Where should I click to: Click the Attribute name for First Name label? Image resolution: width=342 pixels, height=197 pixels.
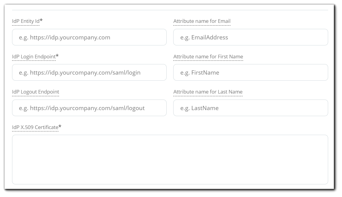pyautogui.click(x=208, y=57)
